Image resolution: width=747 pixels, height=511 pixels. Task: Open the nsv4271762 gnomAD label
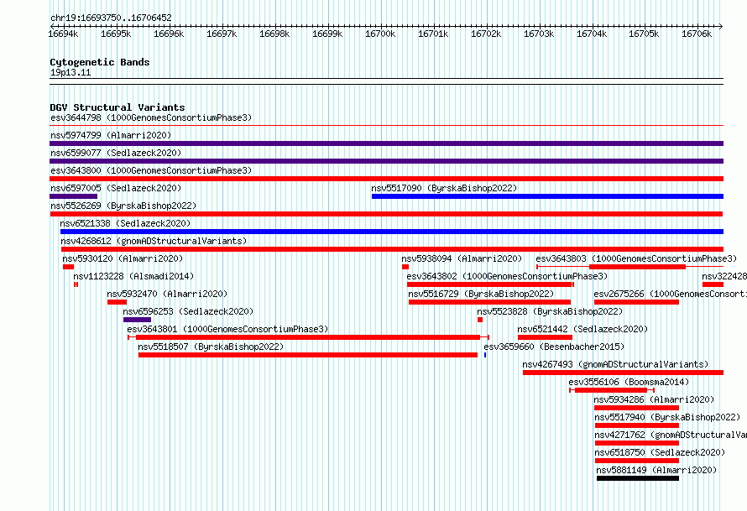point(671,435)
